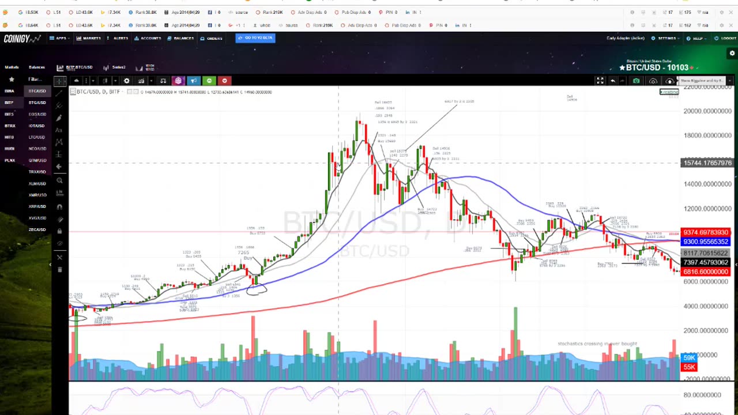The image size is (738, 415).
Task: Click the market filter input field
Action: tap(37, 79)
